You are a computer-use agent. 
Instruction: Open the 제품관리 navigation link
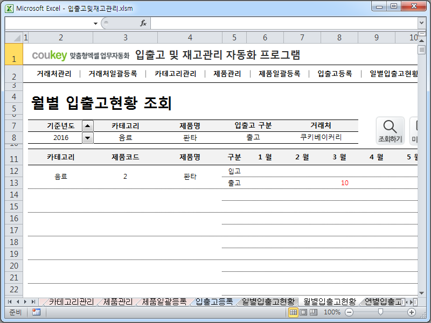pyautogui.click(x=227, y=74)
